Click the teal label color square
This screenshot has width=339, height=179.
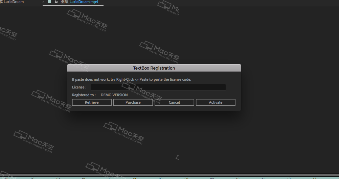(49, 1)
